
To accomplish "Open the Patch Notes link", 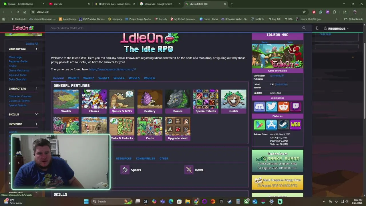I will coord(281,84).
